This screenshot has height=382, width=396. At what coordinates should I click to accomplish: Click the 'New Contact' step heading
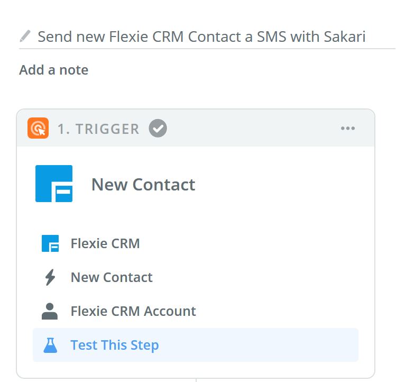143,185
